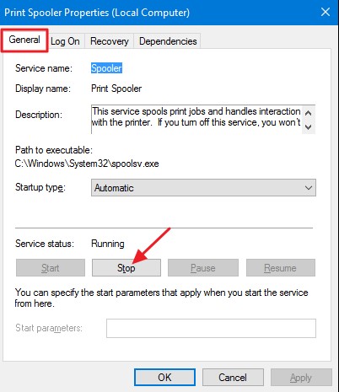339x392 pixels.
Task: View the Dependencies tab
Action: (168, 41)
